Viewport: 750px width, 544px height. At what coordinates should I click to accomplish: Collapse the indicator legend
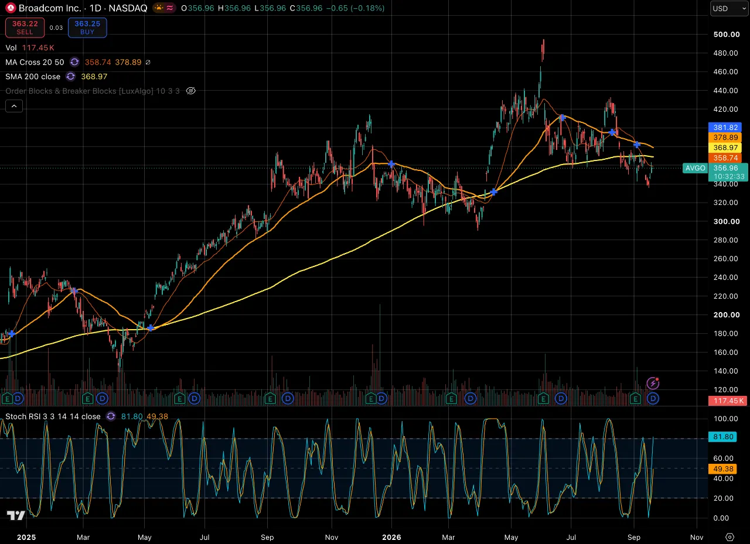point(14,106)
